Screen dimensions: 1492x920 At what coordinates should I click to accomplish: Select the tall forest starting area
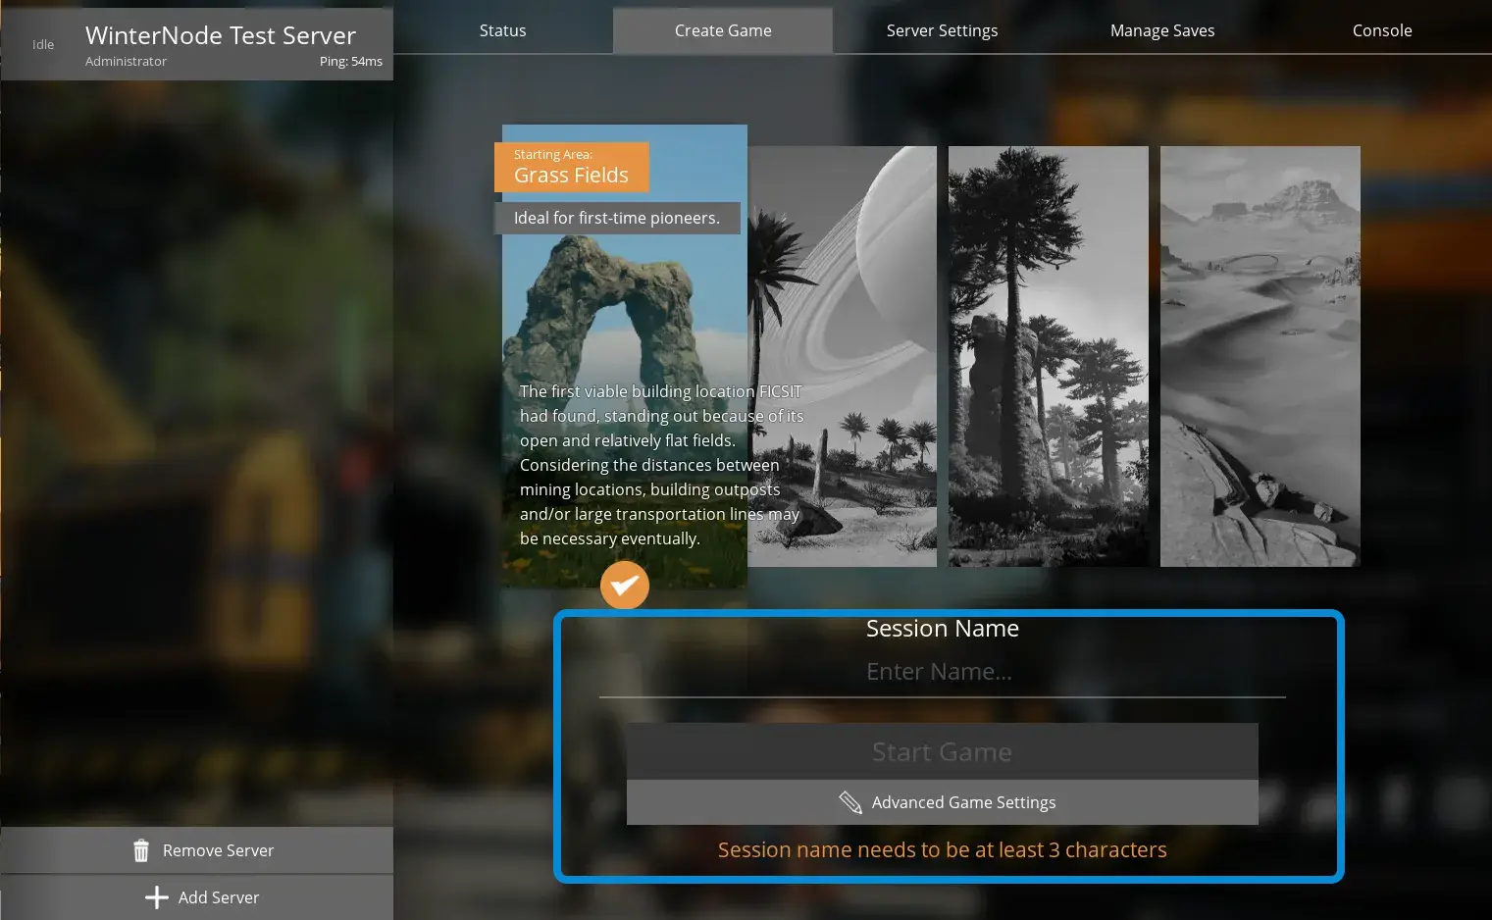1048,355
